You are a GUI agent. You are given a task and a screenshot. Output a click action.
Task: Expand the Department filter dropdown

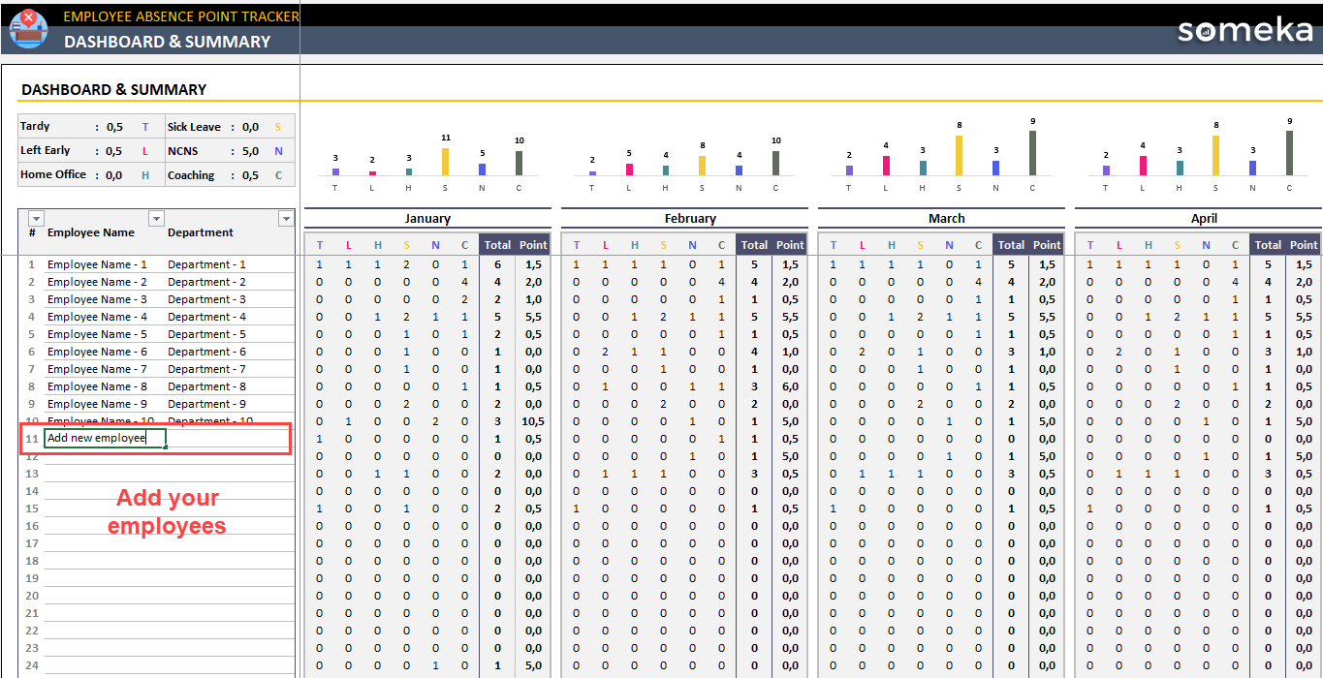[x=285, y=219]
